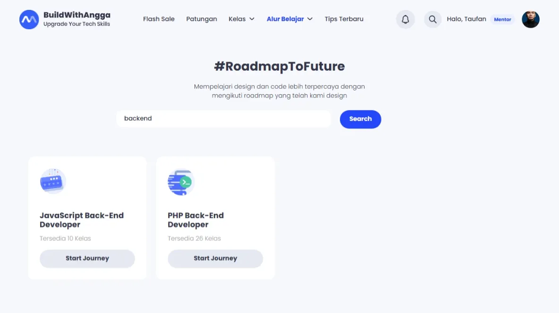Navigate to the Patungan section

[202, 19]
